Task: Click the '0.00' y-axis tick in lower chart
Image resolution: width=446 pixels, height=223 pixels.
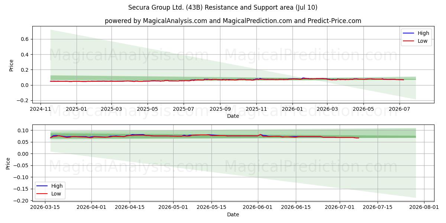Action: [23, 154]
